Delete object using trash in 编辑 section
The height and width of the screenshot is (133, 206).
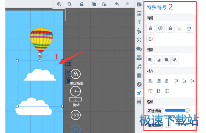(150, 28)
